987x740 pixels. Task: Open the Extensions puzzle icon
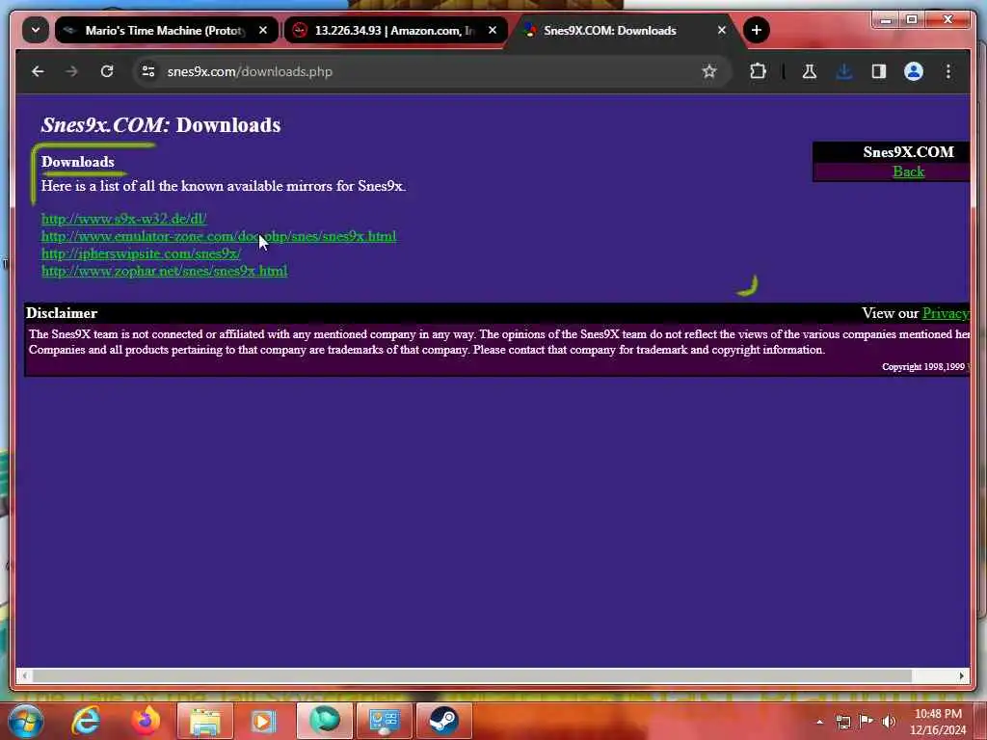pyautogui.click(x=758, y=71)
